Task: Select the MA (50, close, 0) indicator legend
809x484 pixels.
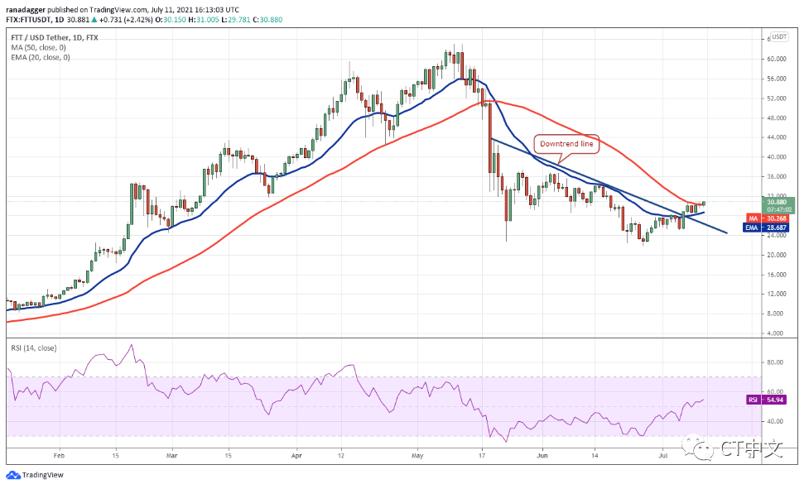Action: point(39,46)
